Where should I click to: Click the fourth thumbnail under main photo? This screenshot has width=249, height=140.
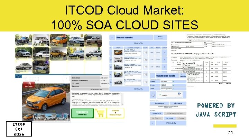pyautogui.click(x=62, y=117)
